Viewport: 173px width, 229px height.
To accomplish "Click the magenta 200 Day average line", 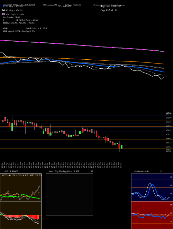I will [x=82, y=45].
